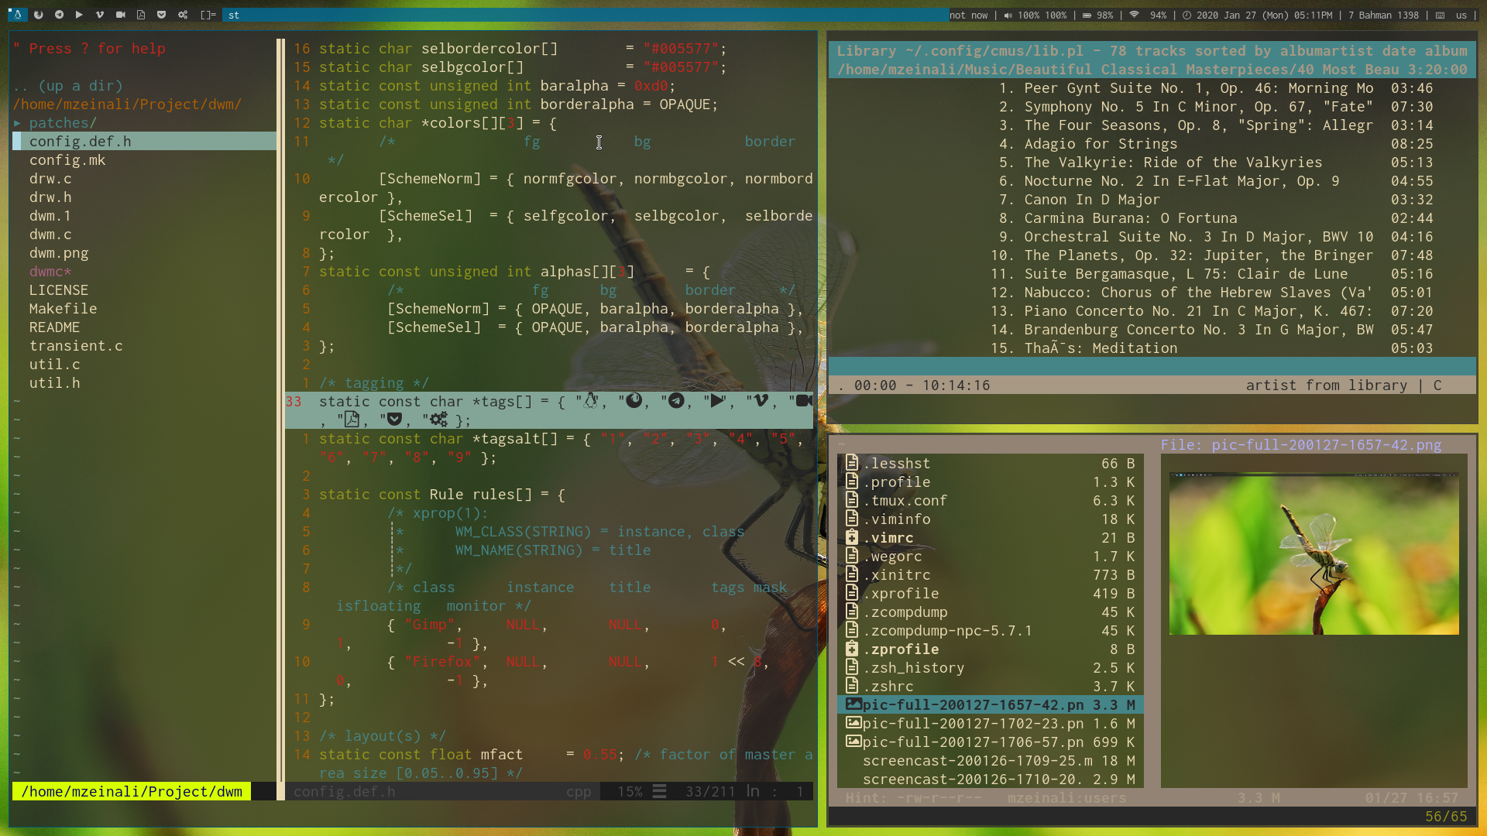The width and height of the screenshot is (1487, 836).
Task: Click the dragonfly image preview
Action: (1314, 554)
